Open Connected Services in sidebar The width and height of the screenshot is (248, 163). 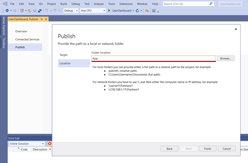tap(28, 39)
